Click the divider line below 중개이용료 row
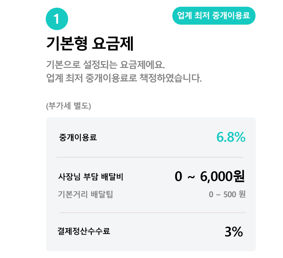Viewport: 283px width, 258px height. pos(150,157)
